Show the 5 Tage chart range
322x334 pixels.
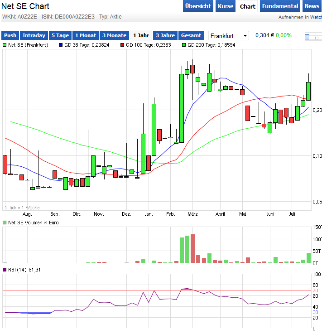tap(60, 35)
